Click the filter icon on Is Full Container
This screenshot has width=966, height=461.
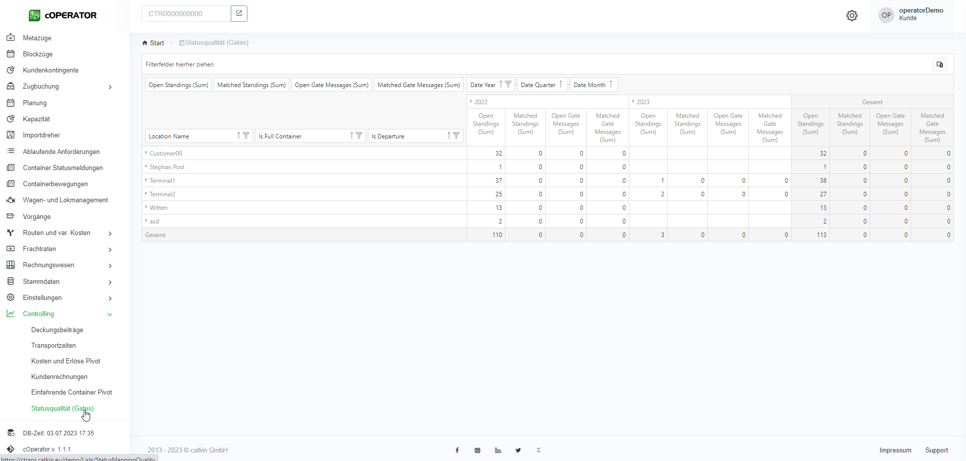(x=359, y=136)
